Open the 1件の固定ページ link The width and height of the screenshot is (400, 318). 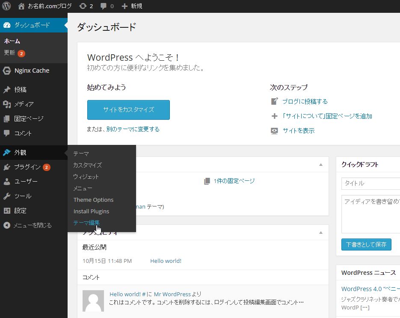click(234, 181)
